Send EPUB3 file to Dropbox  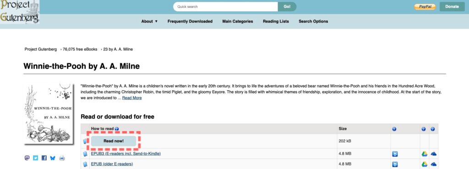tap(395, 154)
